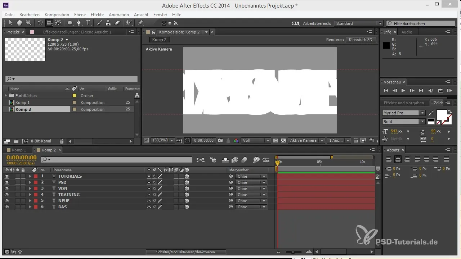461x259 pixels.
Task: Click the red label of TUTORIALS layer
Action: [36, 176]
